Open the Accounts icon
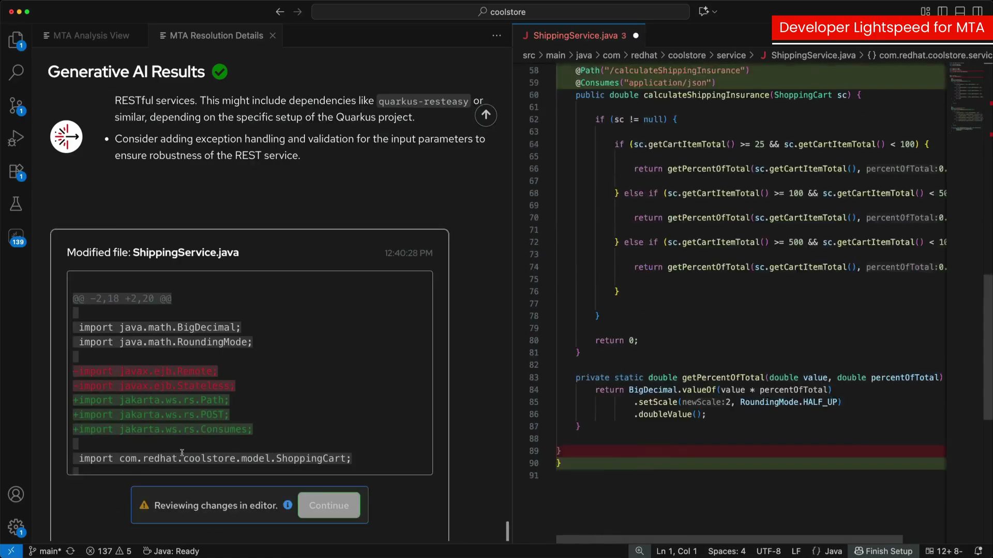Screen dimensions: 993x558 (16, 494)
